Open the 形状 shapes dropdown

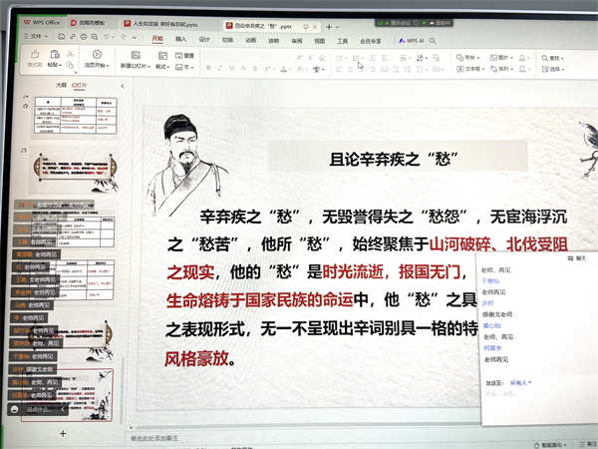[468, 57]
